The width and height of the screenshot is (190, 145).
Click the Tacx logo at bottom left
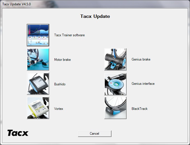[x=18, y=133]
